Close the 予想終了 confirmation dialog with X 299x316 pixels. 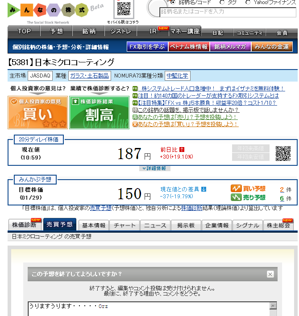tap(270, 274)
